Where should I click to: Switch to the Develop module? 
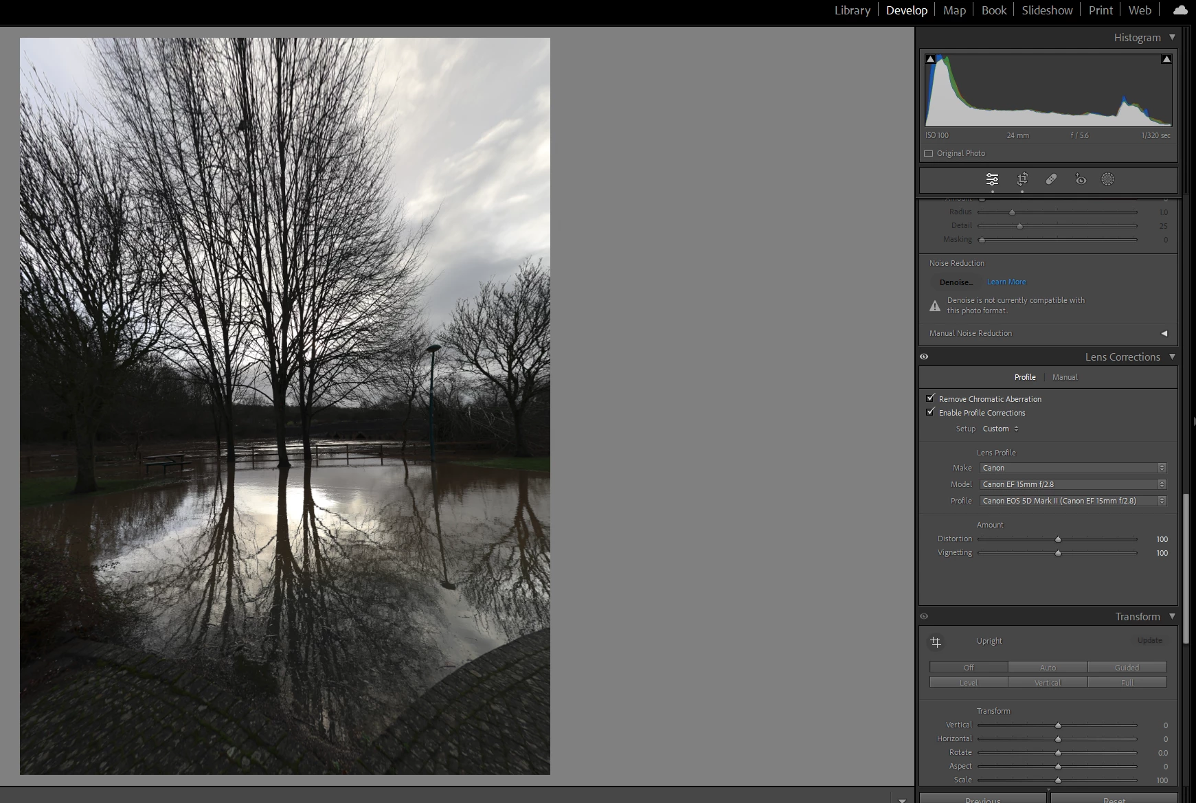(907, 10)
